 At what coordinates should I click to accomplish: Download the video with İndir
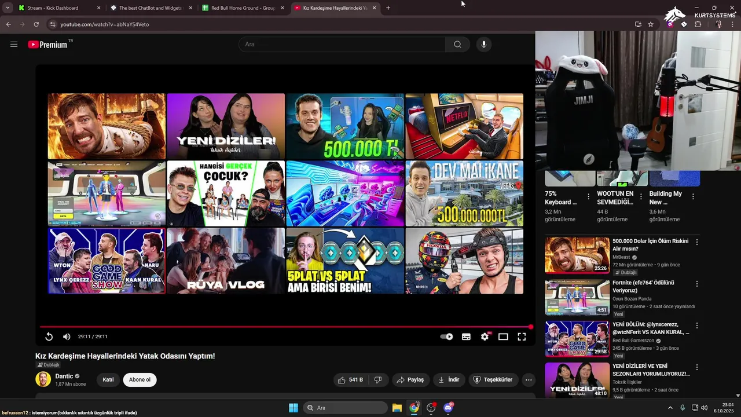449,380
